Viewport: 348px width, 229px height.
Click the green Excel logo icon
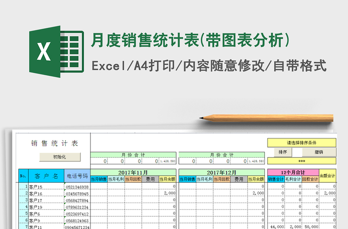click(x=57, y=51)
